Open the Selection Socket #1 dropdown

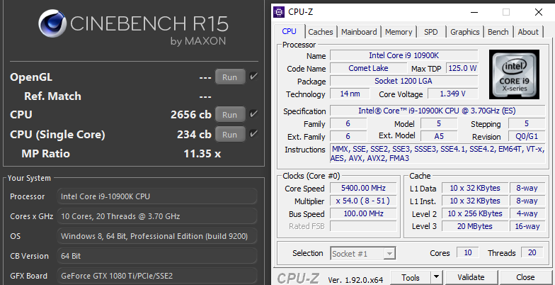point(362,254)
